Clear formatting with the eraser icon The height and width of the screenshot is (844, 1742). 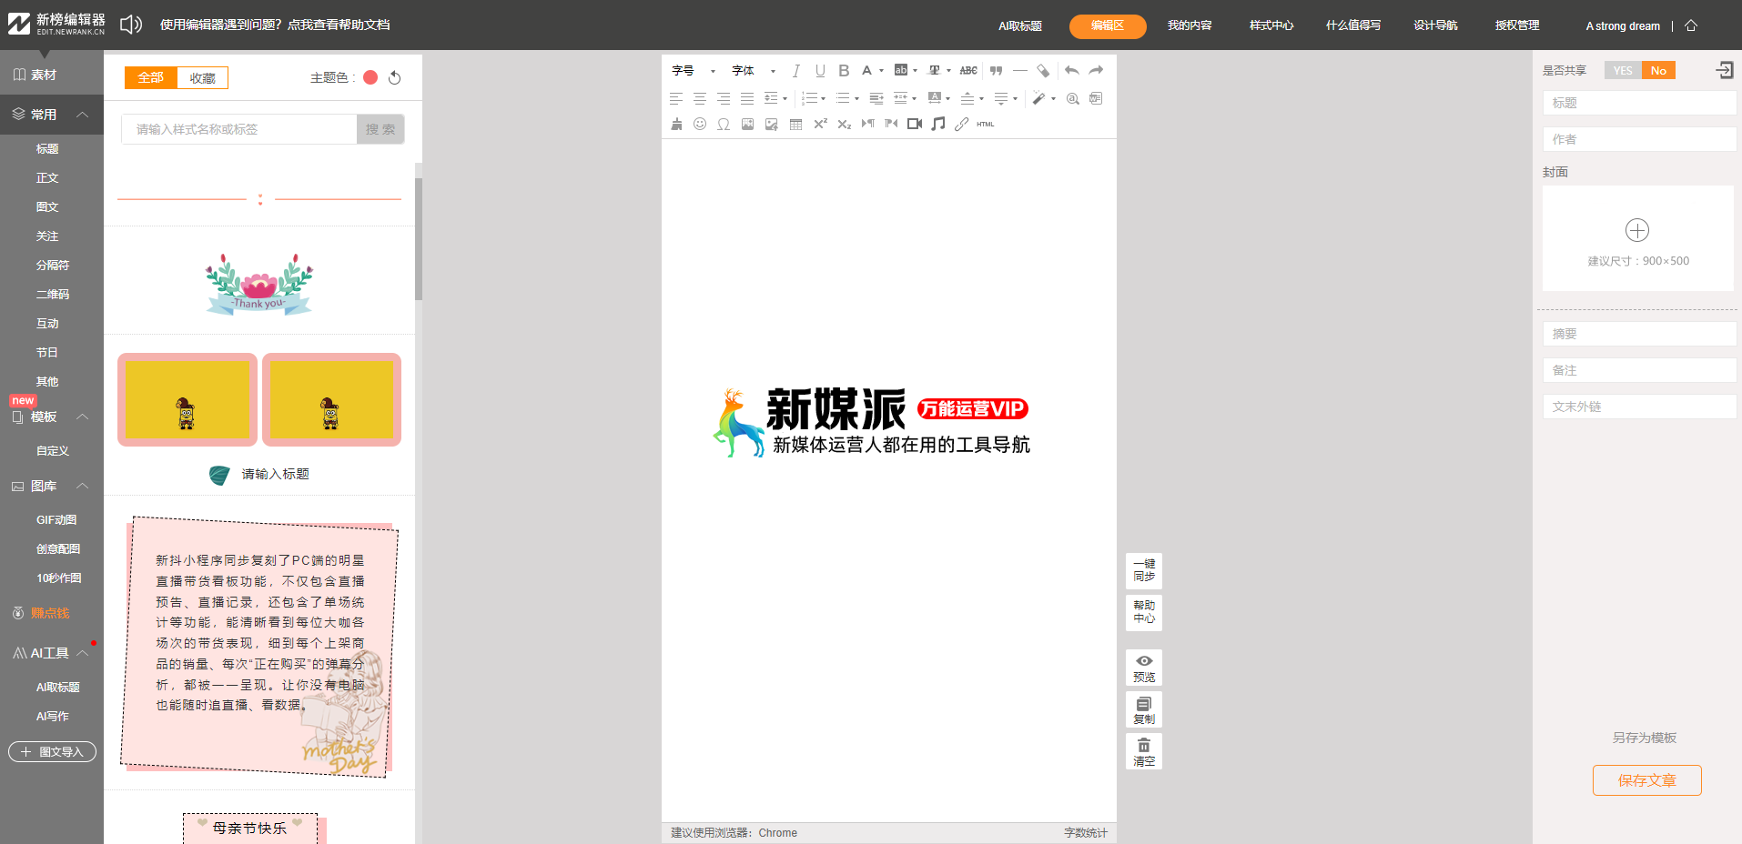tap(1043, 71)
